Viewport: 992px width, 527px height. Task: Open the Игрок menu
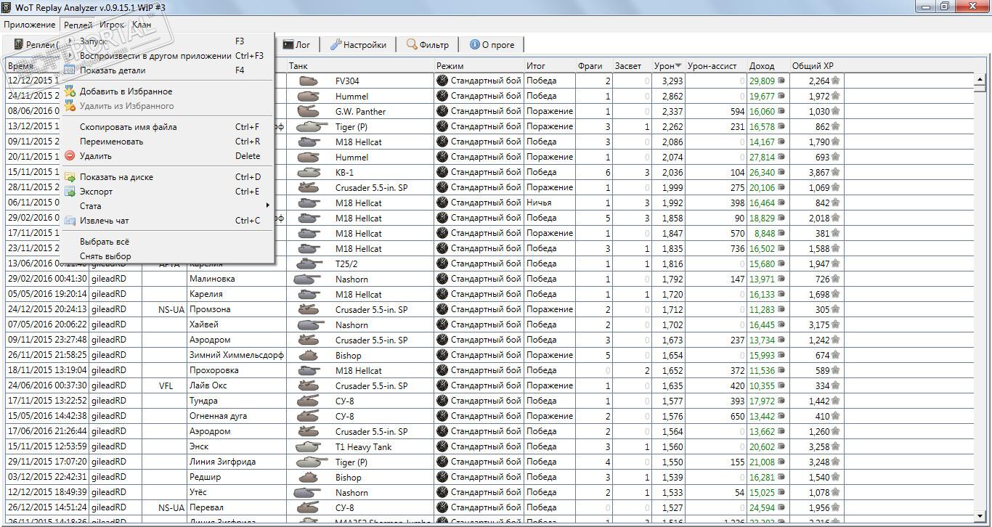[113, 25]
